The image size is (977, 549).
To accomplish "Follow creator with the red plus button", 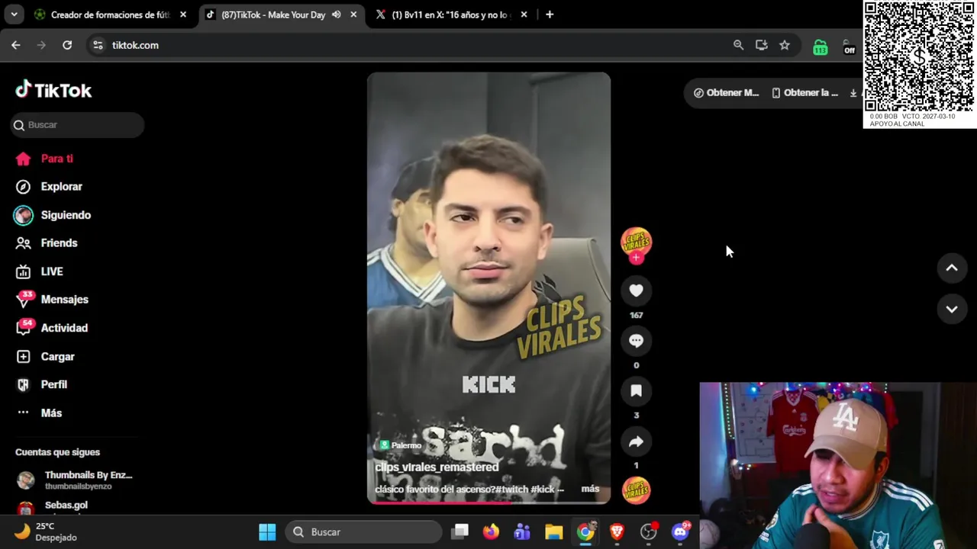I will 636,258.
